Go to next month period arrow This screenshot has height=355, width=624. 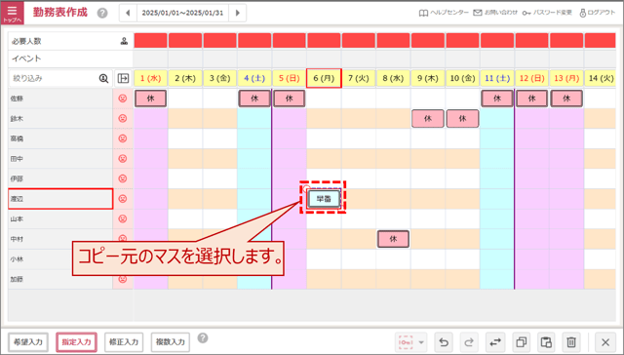(x=238, y=13)
